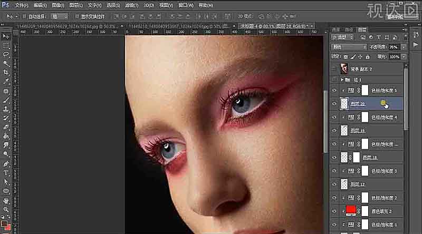The height and width of the screenshot is (234, 422).
Task: Expand the 组 1 layer group
Action: pyautogui.click(x=342, y=80)
